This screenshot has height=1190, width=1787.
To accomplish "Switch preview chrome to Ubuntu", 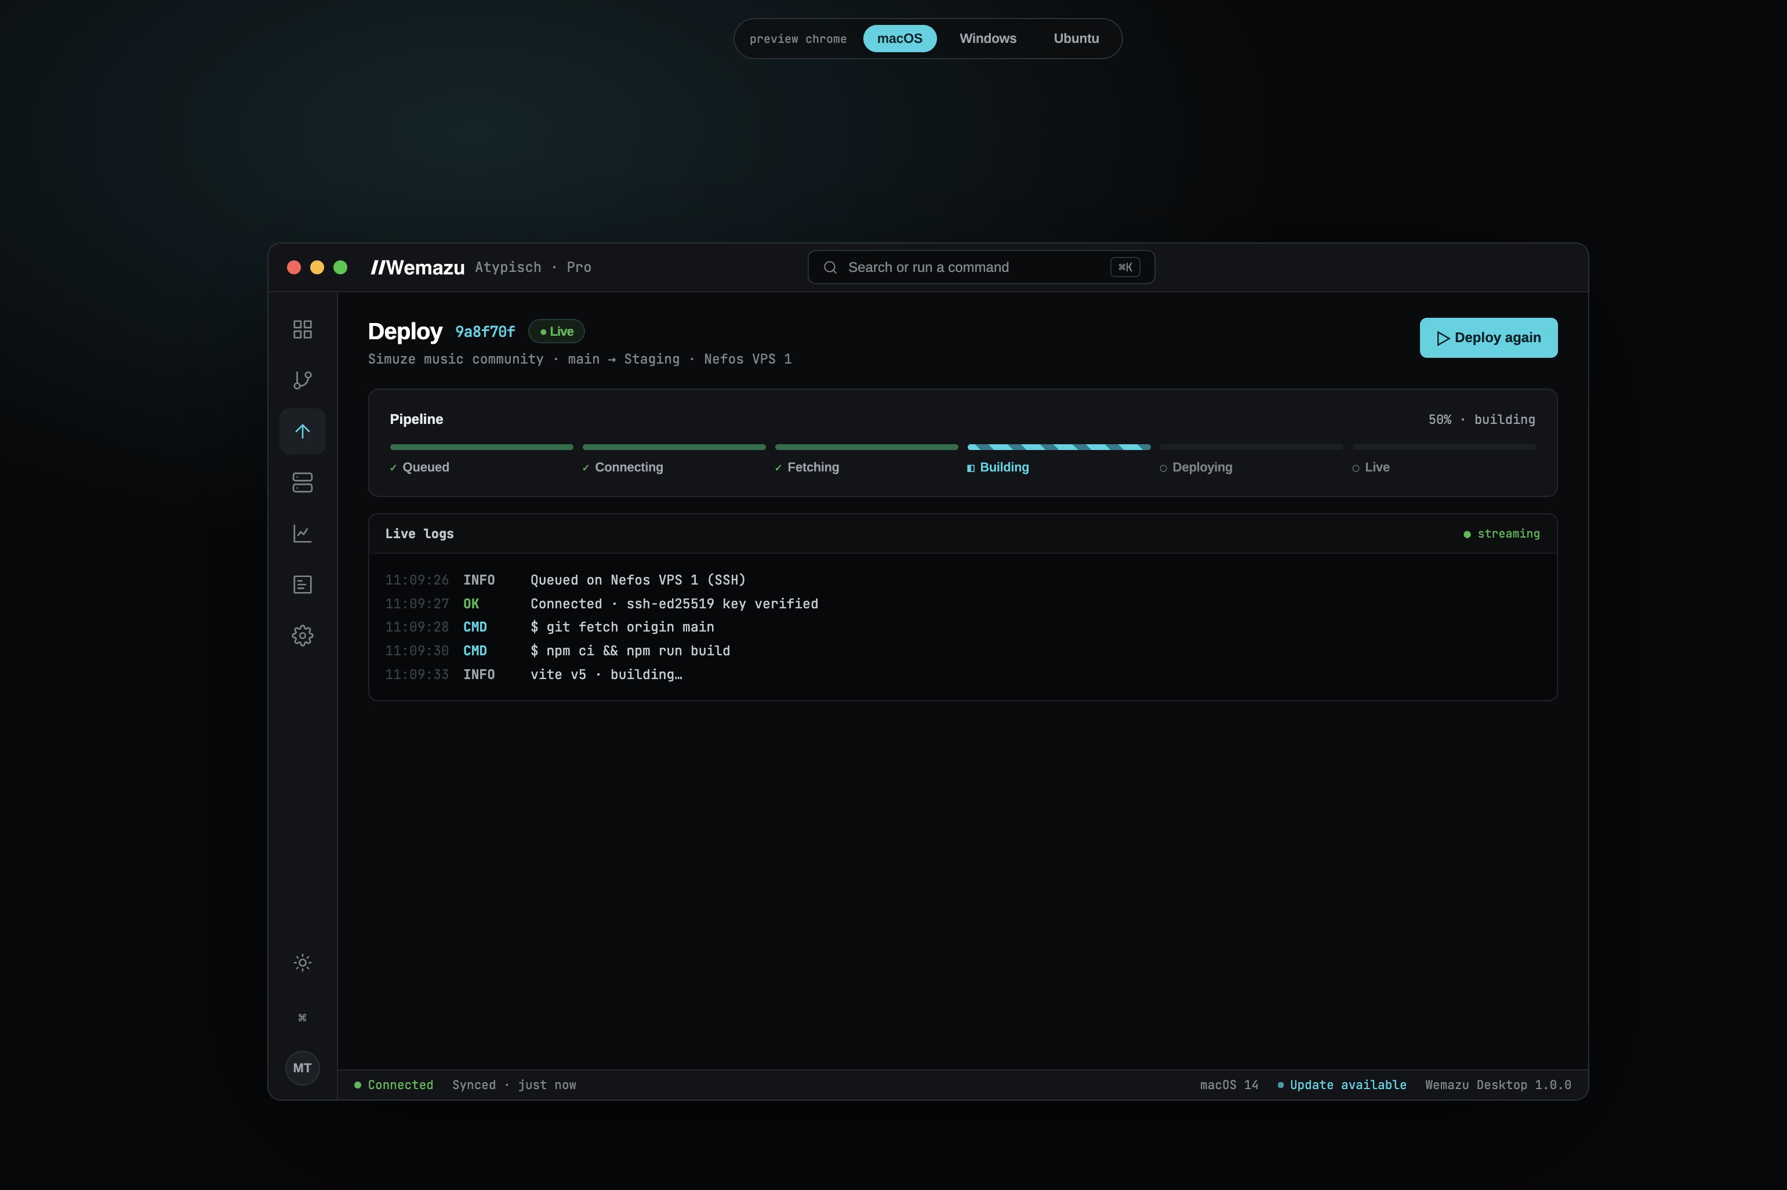I will 1076,39.
